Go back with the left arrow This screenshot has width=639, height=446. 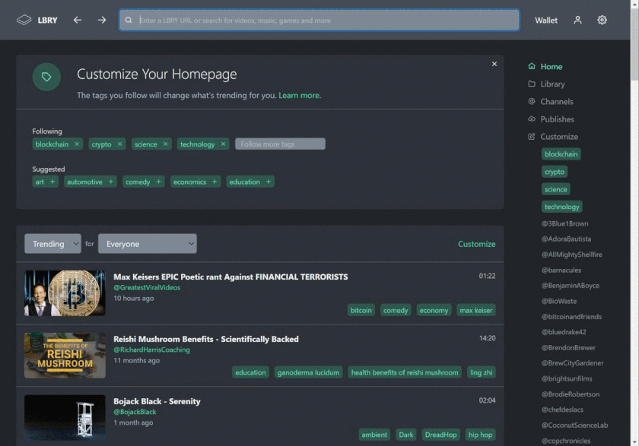78,20
